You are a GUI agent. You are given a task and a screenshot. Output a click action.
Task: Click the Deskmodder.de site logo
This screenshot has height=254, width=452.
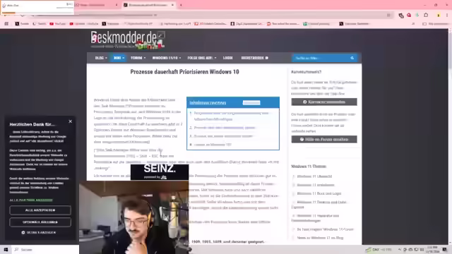point(127,40)
